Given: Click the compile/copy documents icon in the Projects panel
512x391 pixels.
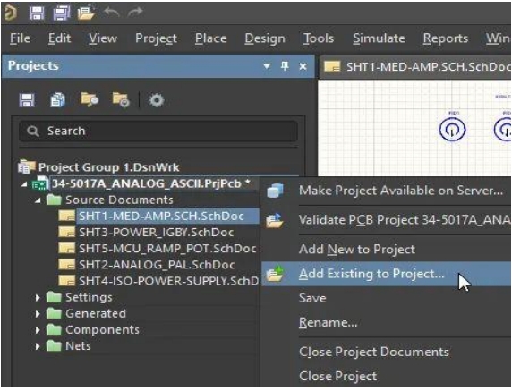Looking at the screenshot, I should pos(58,100).
